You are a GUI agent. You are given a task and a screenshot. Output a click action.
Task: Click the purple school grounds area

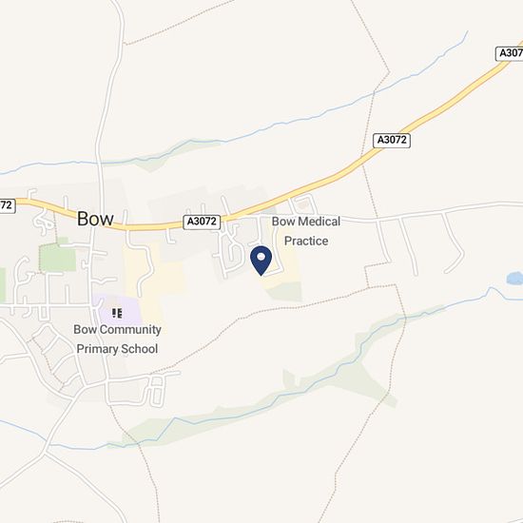119,310
